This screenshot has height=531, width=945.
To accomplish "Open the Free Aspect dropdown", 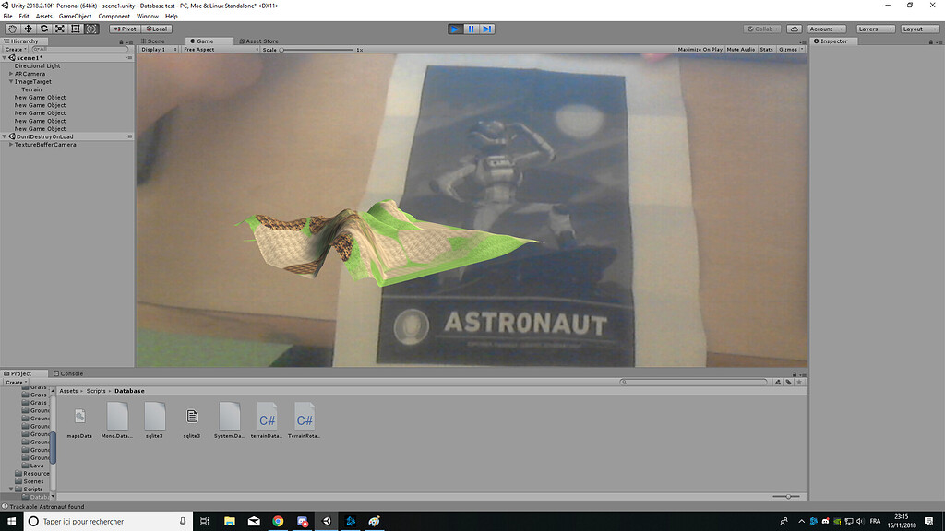I will 221,50.
